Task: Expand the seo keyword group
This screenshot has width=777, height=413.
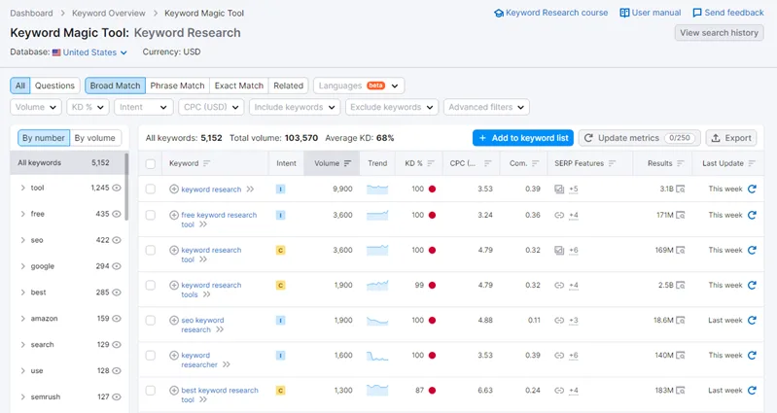Action: tap(22, 239)
